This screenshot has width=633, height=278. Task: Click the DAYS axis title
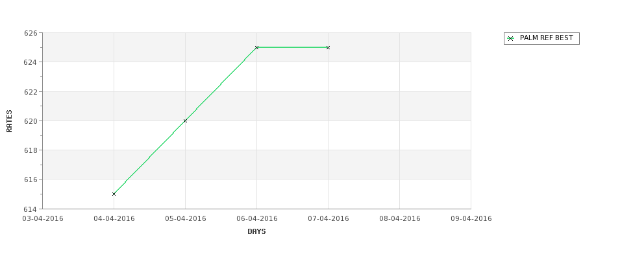pyautogui.click(x=256, y=232)
